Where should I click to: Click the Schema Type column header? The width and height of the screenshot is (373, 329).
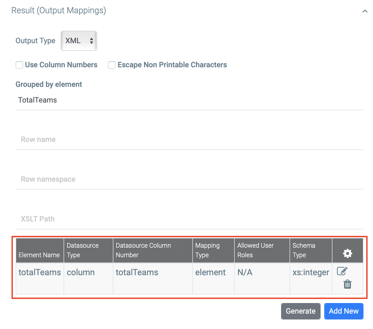point(311,251)
